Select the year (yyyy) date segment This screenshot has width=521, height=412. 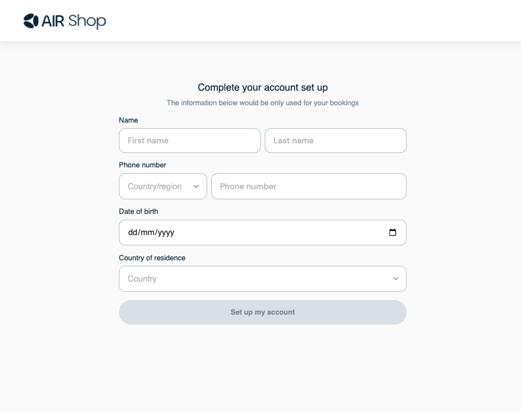(166, 233)
